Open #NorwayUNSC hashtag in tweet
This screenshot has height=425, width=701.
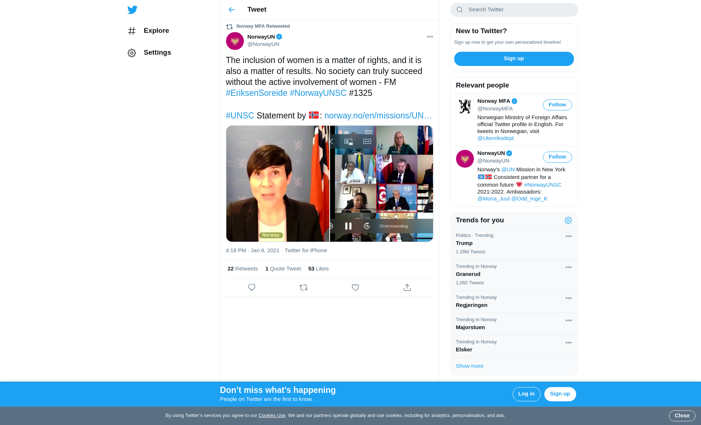[x=318, y=93]
